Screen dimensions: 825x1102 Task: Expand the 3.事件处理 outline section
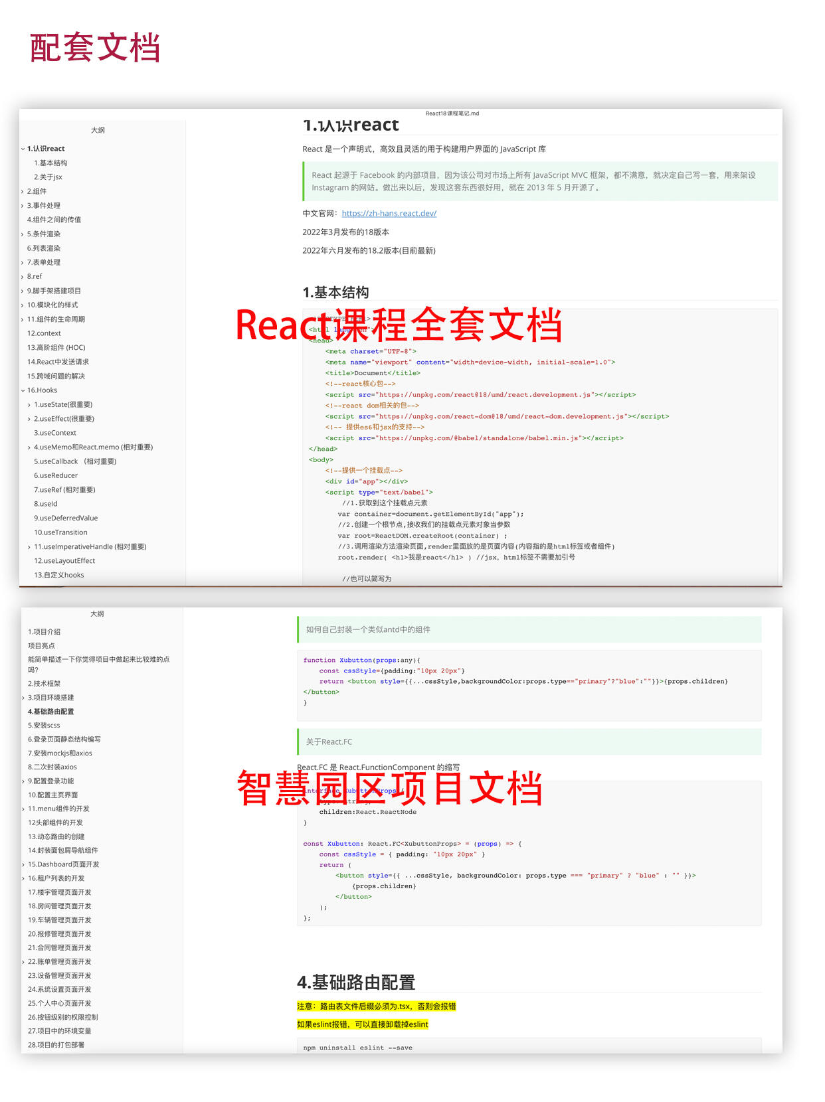[x=23, y=206]
